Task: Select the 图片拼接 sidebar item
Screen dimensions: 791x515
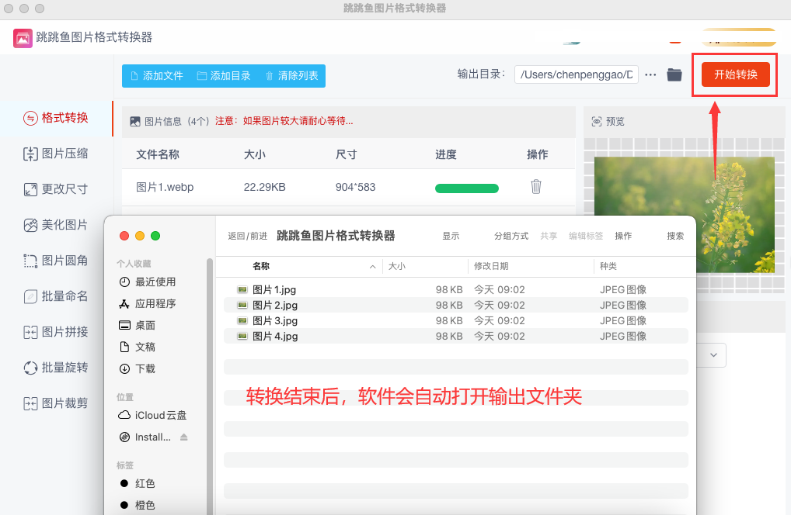Action: 56,332
